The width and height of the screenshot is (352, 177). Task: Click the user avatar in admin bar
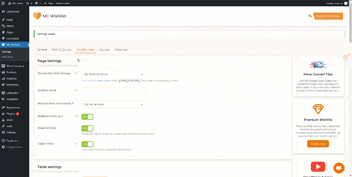click(345, 3)
